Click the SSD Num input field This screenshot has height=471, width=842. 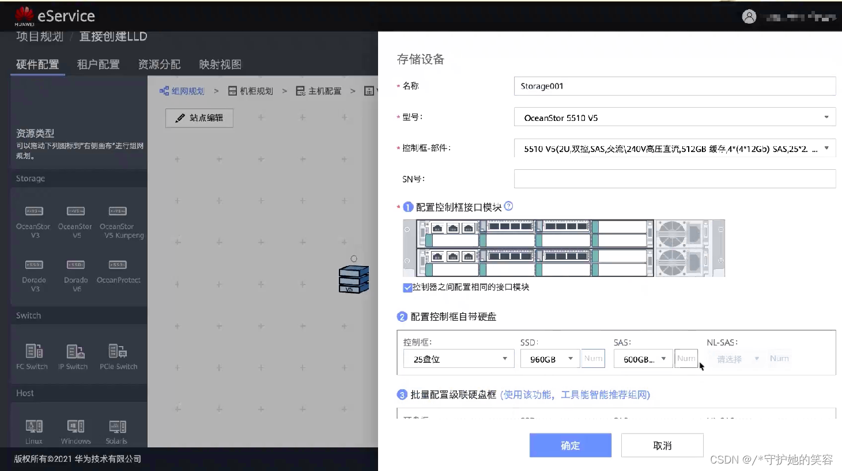pos(594,358)
